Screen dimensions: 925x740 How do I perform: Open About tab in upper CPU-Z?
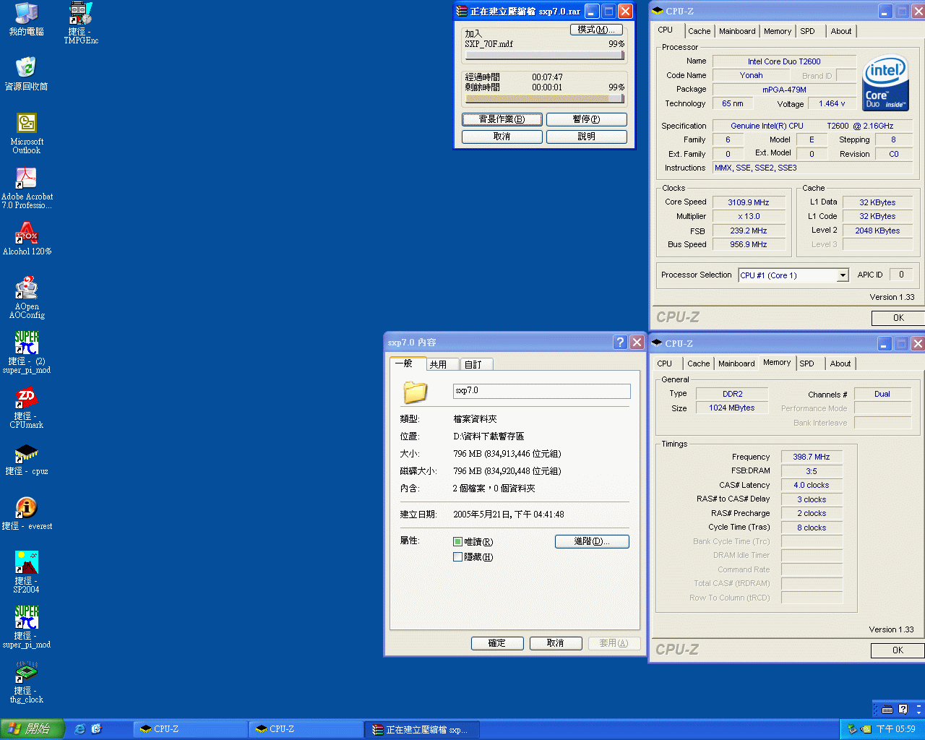(841, 31)
